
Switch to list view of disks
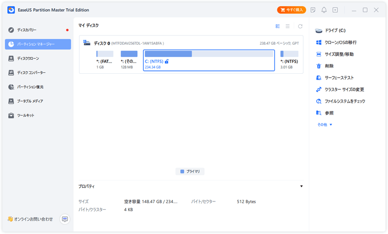(288, 26)
